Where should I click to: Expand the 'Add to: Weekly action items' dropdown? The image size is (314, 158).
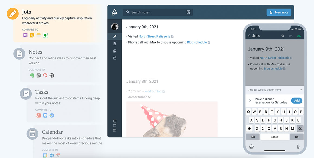tap(301, 90)
